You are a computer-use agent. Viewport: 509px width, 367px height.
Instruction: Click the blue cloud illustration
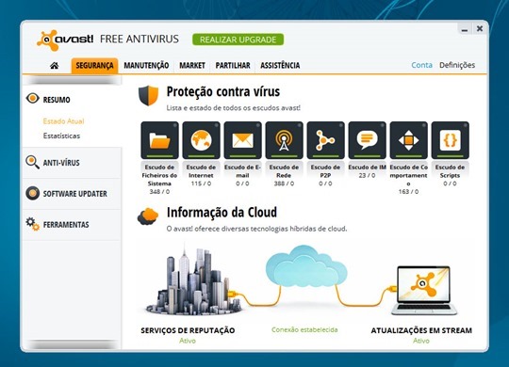(306, 267)
